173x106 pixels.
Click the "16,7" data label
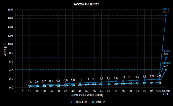(x=166, y=12)
